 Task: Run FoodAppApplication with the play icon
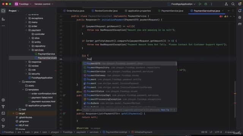(200, 4)
